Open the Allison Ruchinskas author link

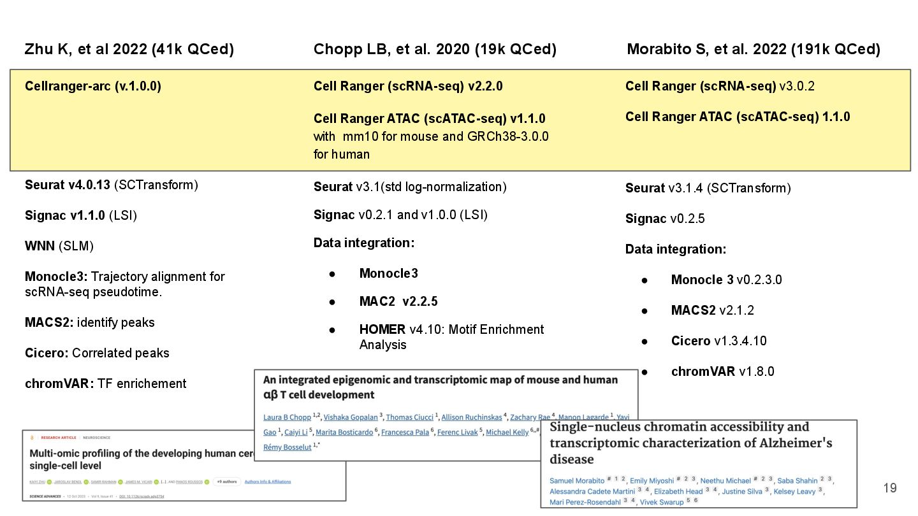472,417
